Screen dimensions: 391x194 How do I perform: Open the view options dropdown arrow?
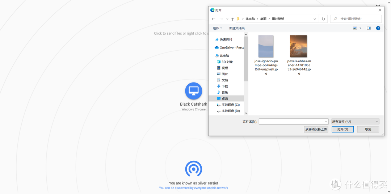click(360, 28)
